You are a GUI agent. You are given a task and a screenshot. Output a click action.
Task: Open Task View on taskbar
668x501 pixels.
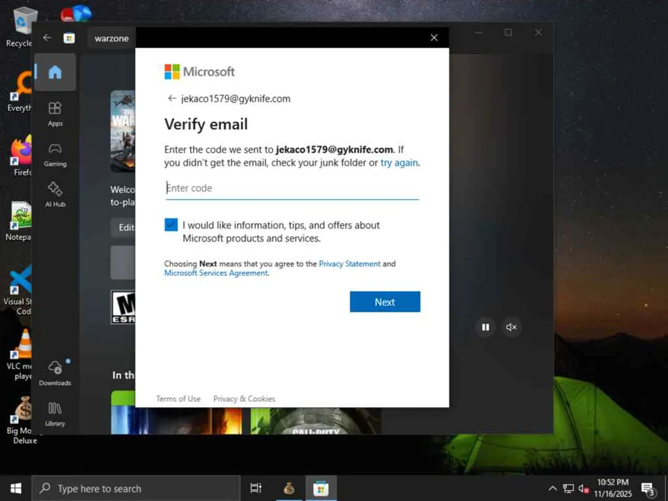click(x=256, y=488)
